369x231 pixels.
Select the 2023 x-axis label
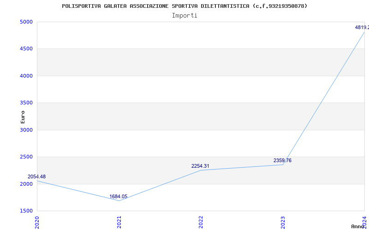(283, 222)
